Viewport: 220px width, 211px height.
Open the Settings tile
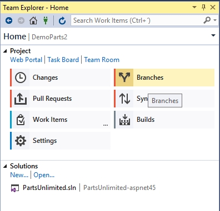(61, 141)
